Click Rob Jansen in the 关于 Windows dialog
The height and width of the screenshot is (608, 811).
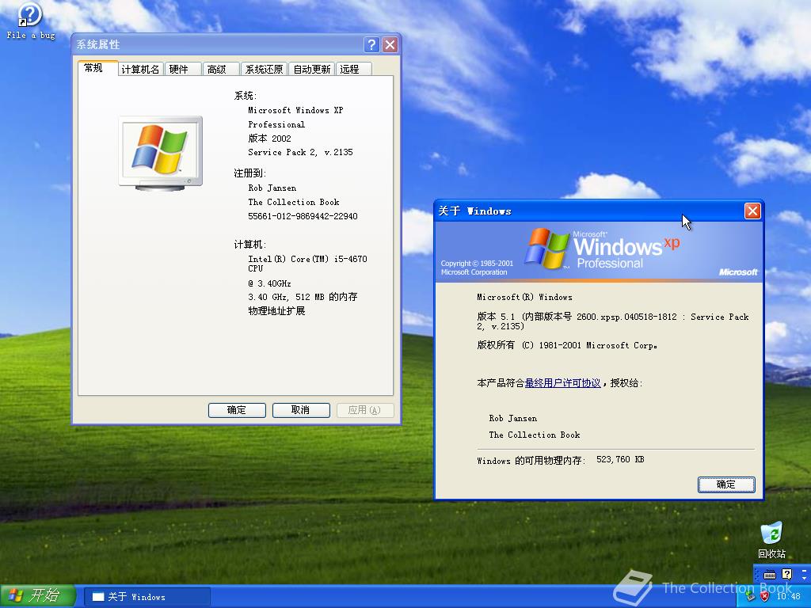point(512,418)
